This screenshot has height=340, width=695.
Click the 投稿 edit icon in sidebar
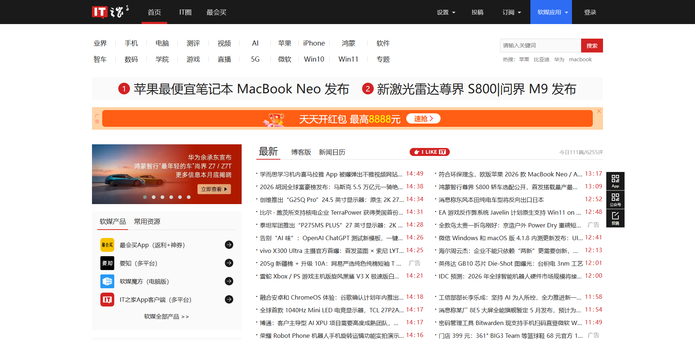tap(615, 218)
